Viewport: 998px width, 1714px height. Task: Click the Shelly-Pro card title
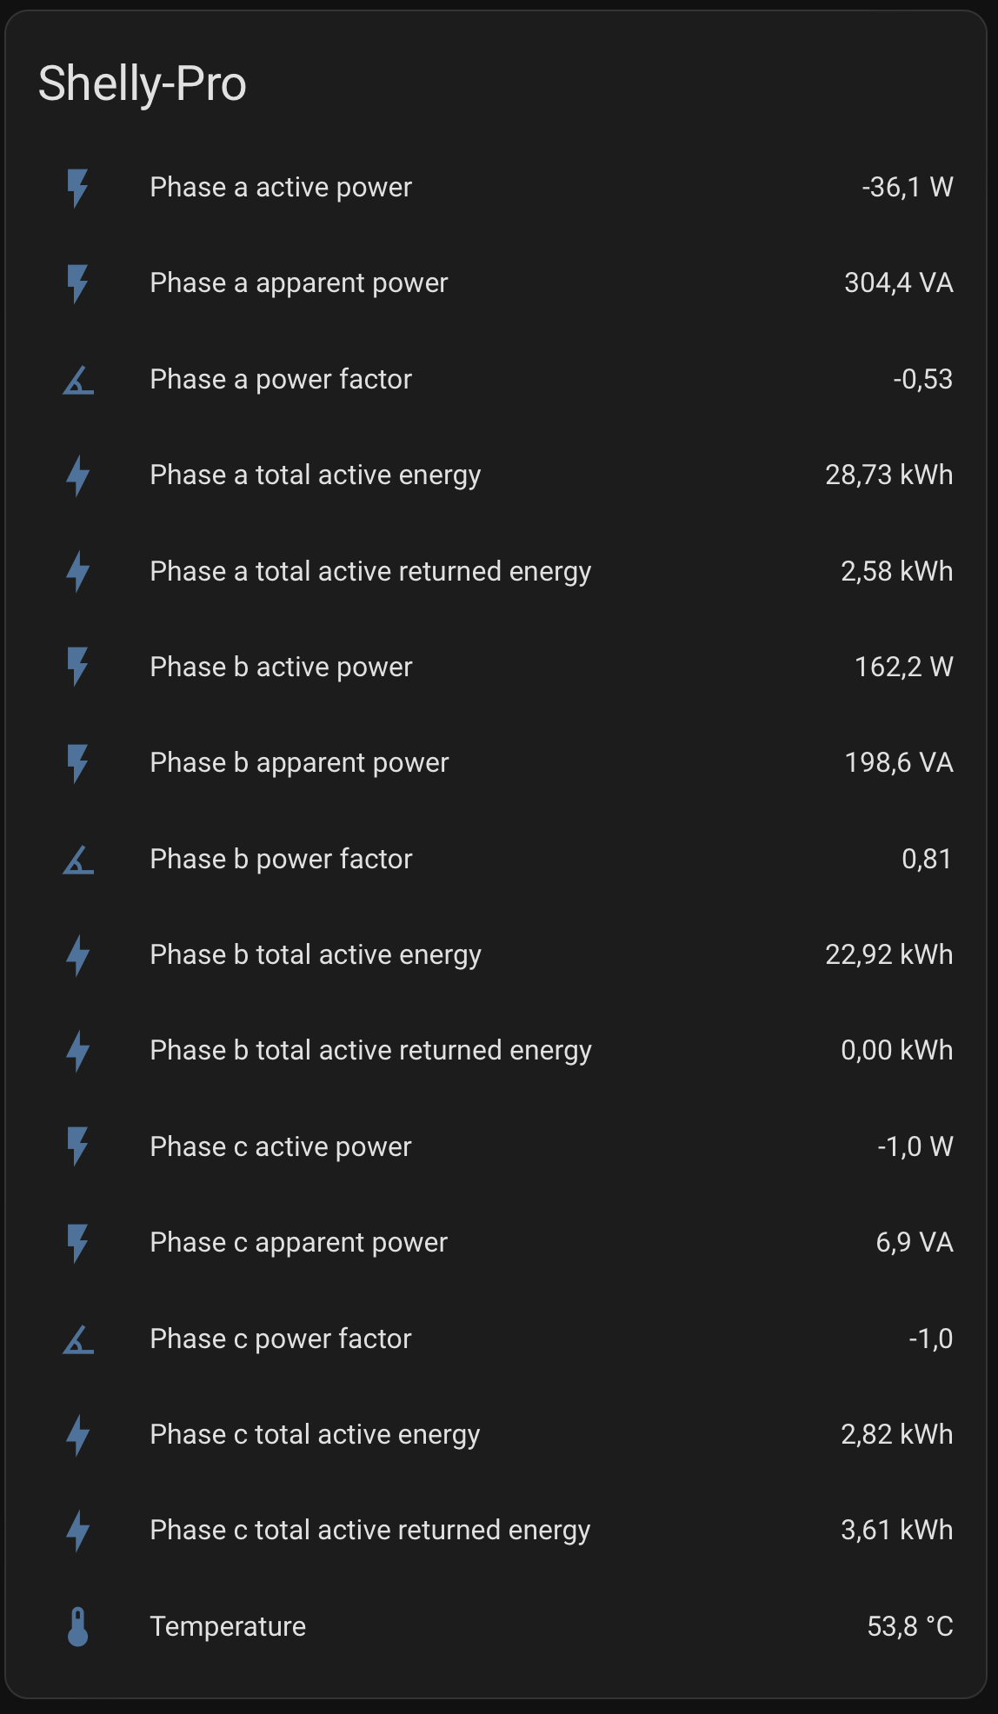click(x=143, y=84)
